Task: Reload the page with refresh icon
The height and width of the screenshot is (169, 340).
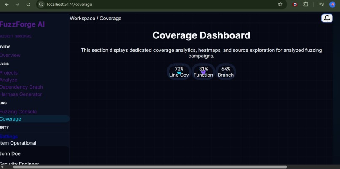Action: coord(28,4)
